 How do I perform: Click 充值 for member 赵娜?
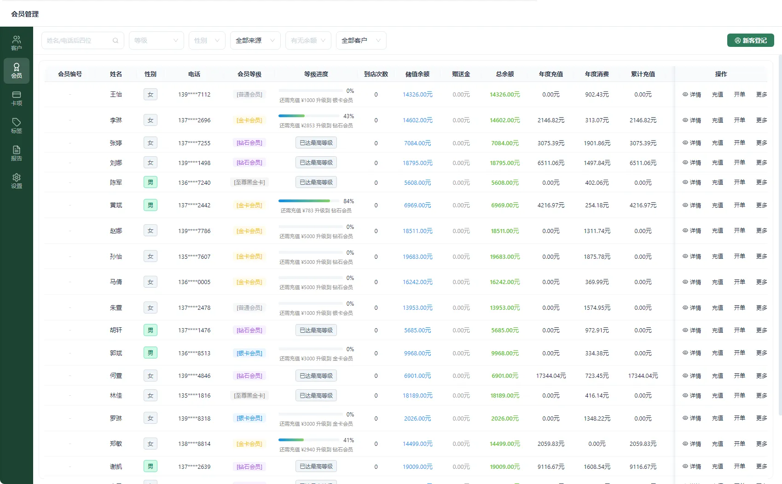(718, 231)
